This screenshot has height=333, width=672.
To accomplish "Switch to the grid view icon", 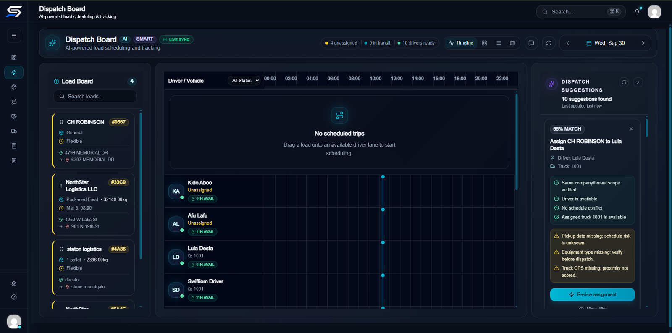I will tap(484, 43).
